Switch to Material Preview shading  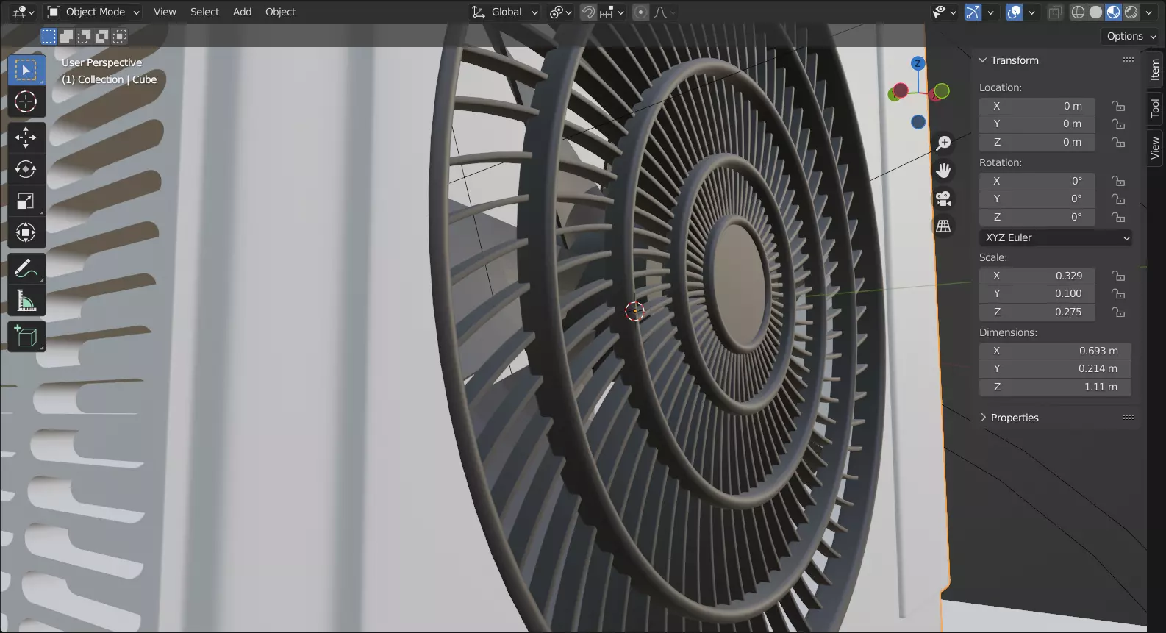(x=1113, y=12)
